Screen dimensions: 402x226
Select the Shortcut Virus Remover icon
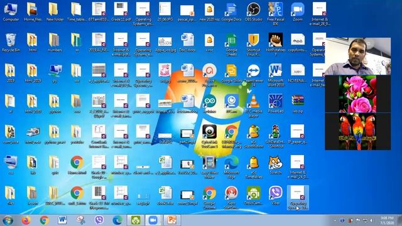(254, 44)
